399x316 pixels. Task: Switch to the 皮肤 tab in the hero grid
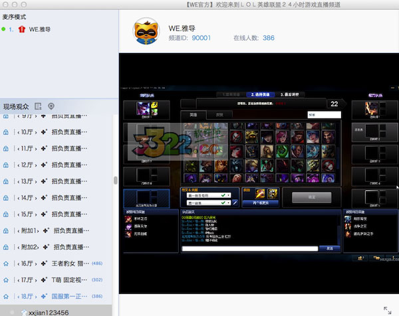pos(219,115)
